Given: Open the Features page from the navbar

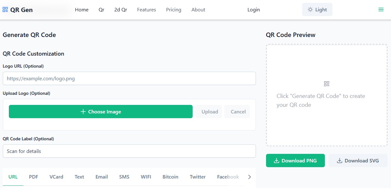Looking at the screenshot, I should [146, 10].
